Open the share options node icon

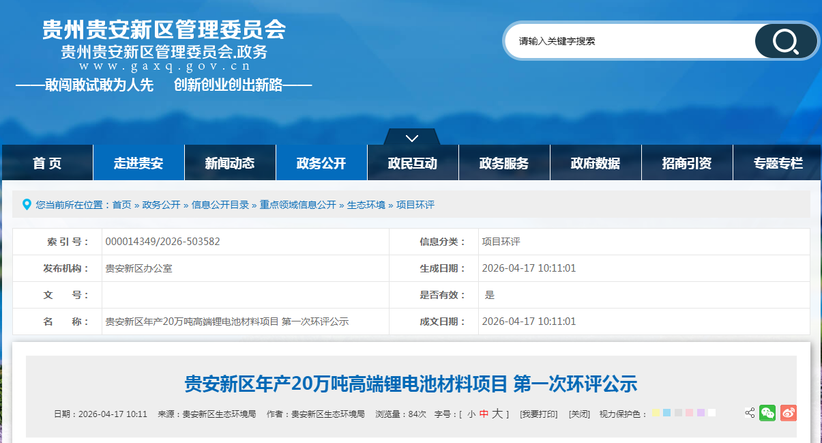pyautogui.click(x=749, y=413)
